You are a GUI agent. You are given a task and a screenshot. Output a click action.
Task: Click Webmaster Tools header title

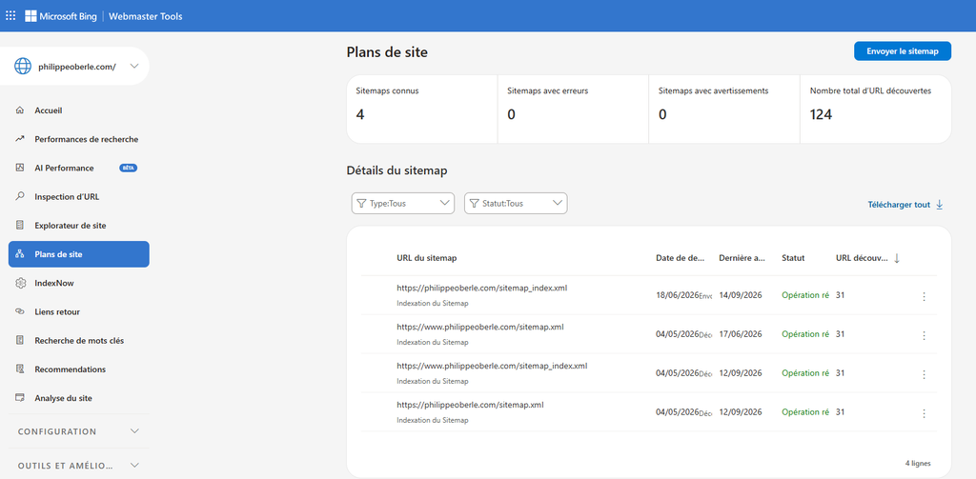pos(146,16)
